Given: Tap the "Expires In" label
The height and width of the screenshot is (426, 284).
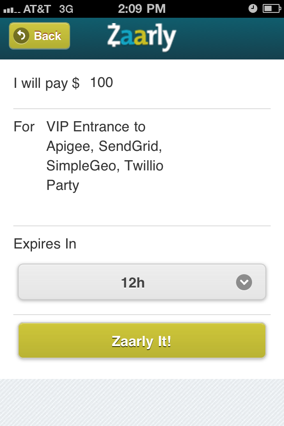Looking at the screenshot, I should click(x=45, y=244).
